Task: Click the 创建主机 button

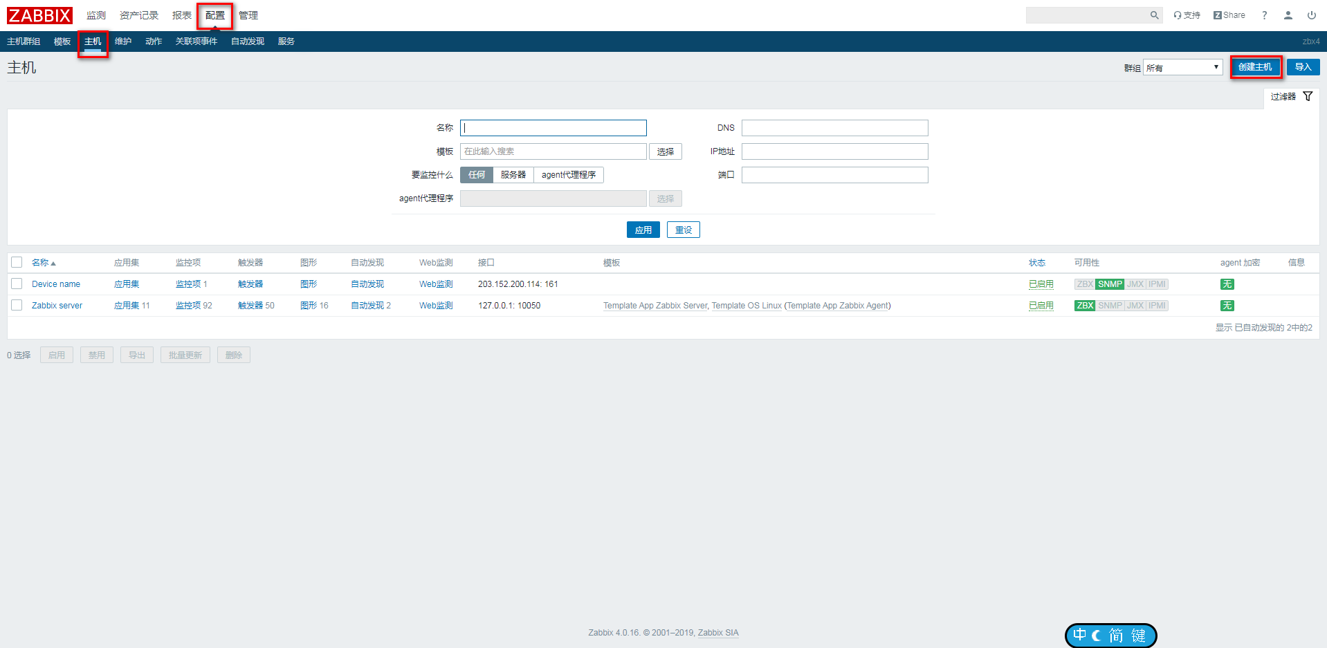Action: pos(1255,67)
